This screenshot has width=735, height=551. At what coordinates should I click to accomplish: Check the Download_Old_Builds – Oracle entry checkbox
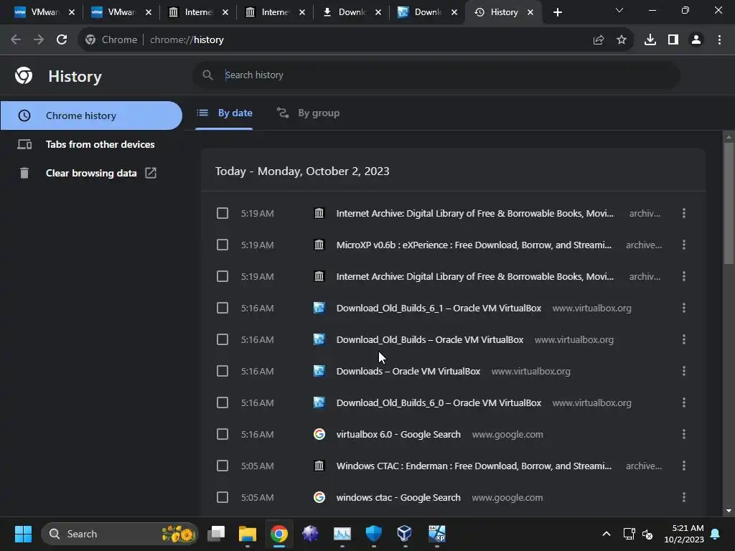coord(223,339)
